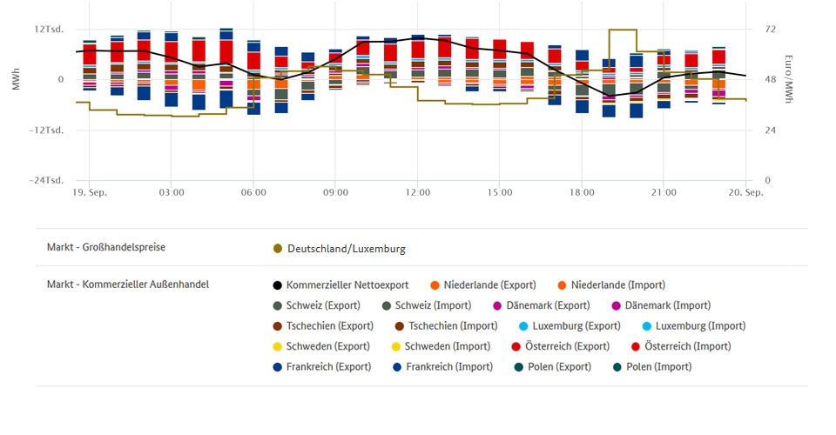
Task: Select the Österreich (Export) legend label
Action: tap(567, 346)
